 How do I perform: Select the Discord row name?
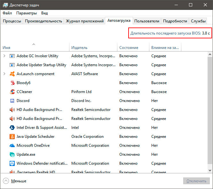[x=23, y=101]
